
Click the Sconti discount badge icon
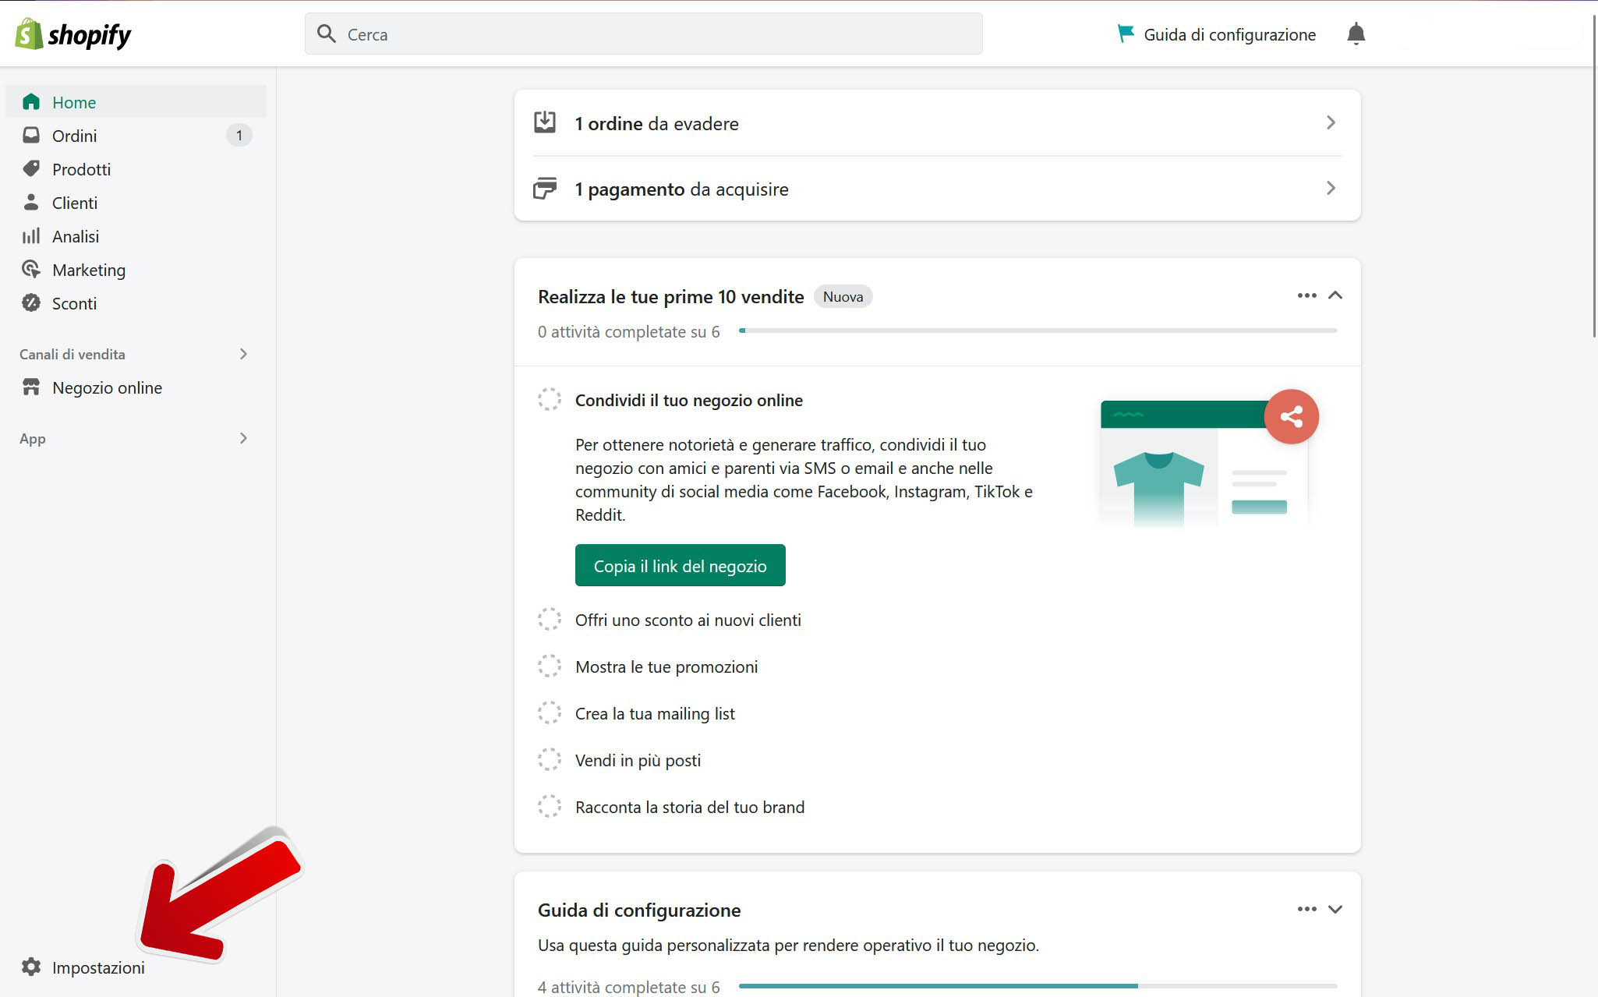click(x=31, y=303)
